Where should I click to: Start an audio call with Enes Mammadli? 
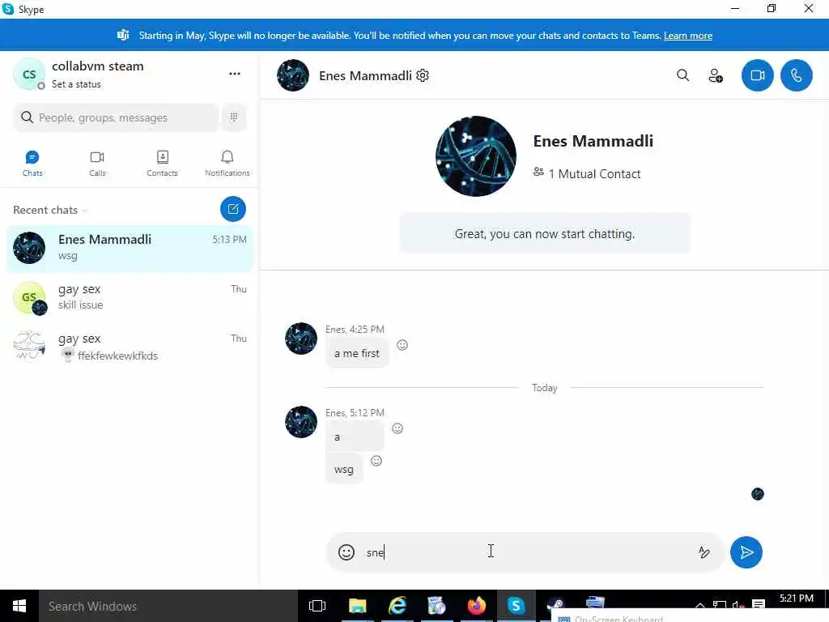click(797, 75)
